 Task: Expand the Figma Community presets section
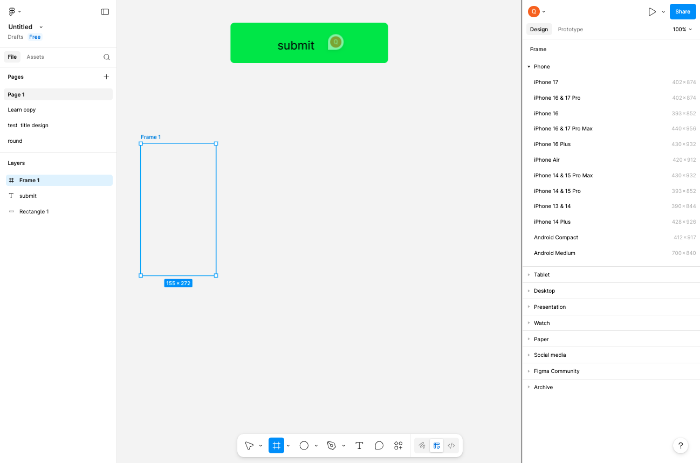[529, 371]
